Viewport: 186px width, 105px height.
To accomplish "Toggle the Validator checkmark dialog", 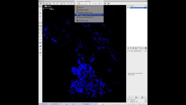I will (40, 46).
